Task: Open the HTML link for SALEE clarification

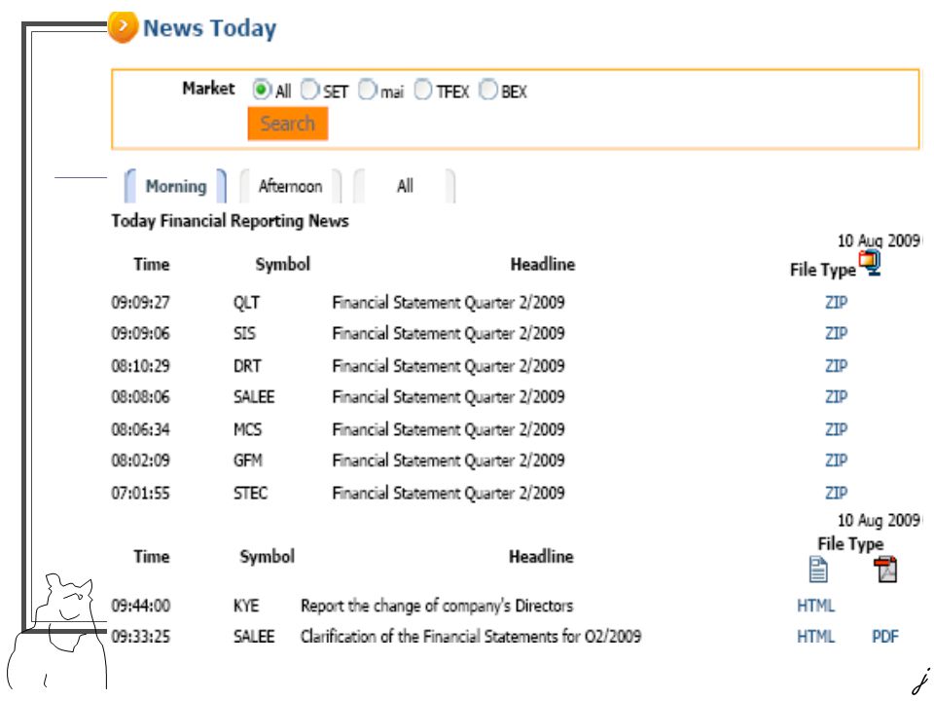Action: click(x=815, y=637)
